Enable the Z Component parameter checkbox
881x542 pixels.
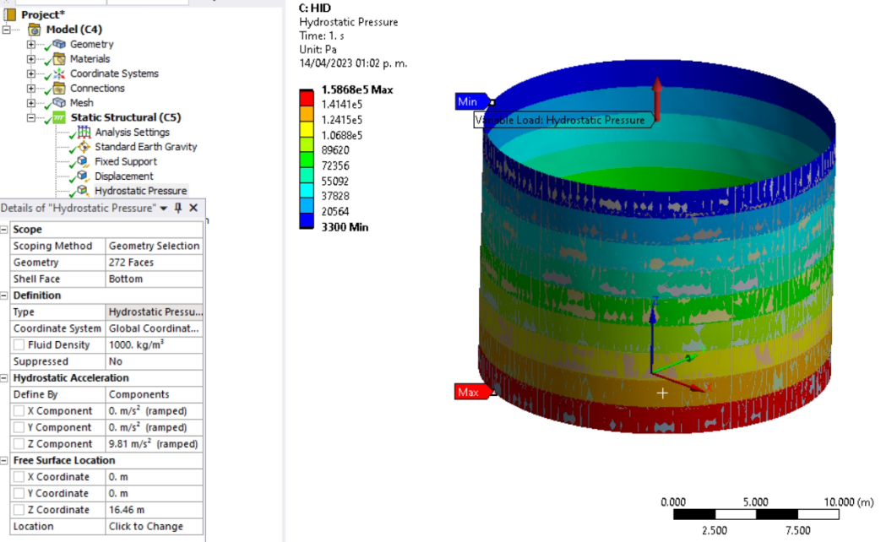pos(19,444)
